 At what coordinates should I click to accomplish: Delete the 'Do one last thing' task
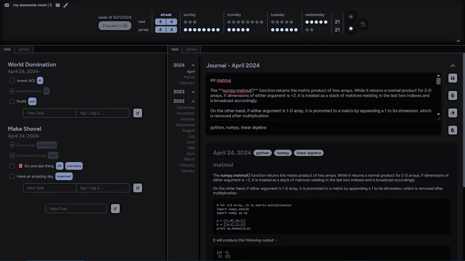[20, 166]
